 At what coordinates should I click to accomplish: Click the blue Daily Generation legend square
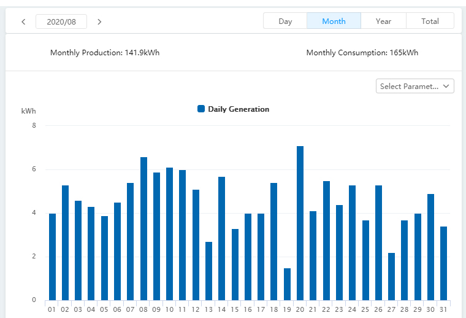(201, 109)
